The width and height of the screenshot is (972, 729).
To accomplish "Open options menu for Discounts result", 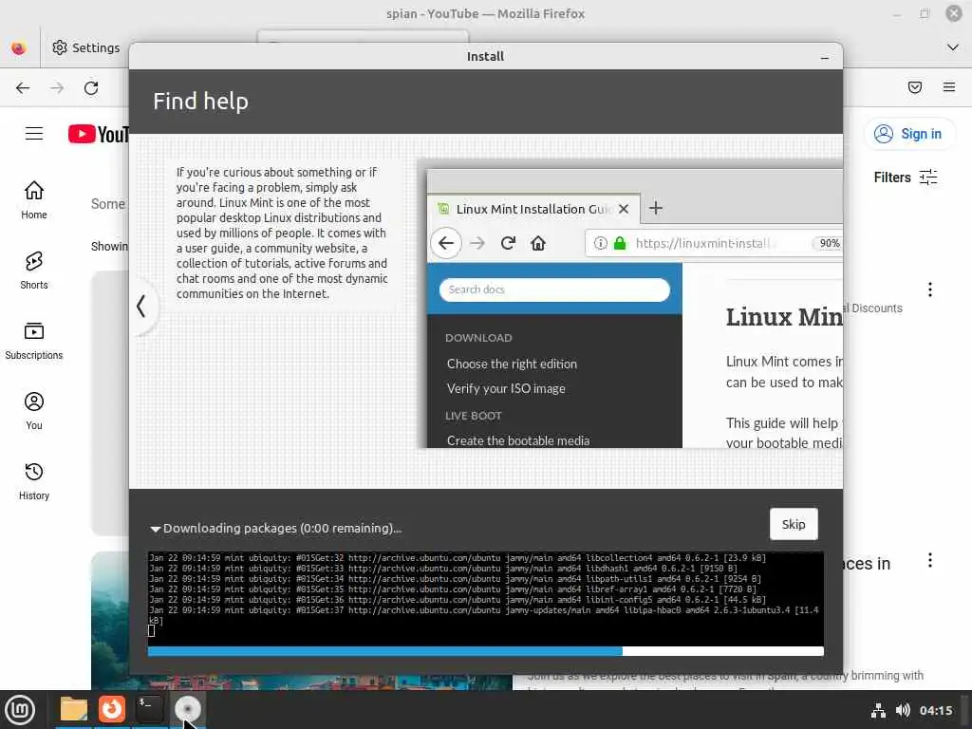I will (x=930, y=290).
